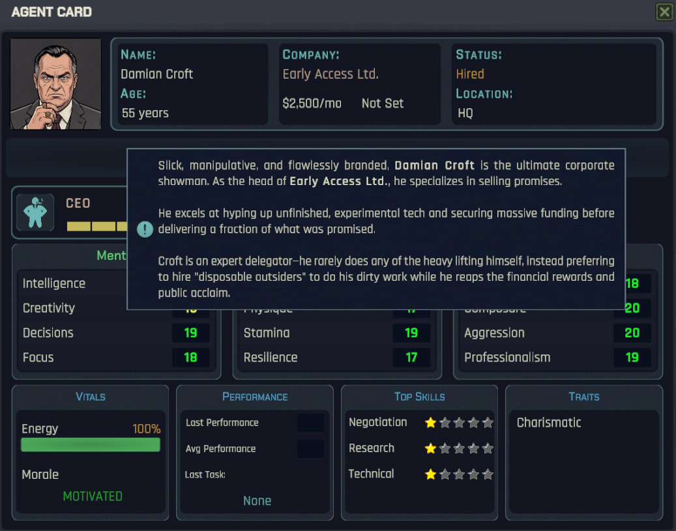Click the Intelligence stat label
Screen dimensions: 676x531
point(54,283)
